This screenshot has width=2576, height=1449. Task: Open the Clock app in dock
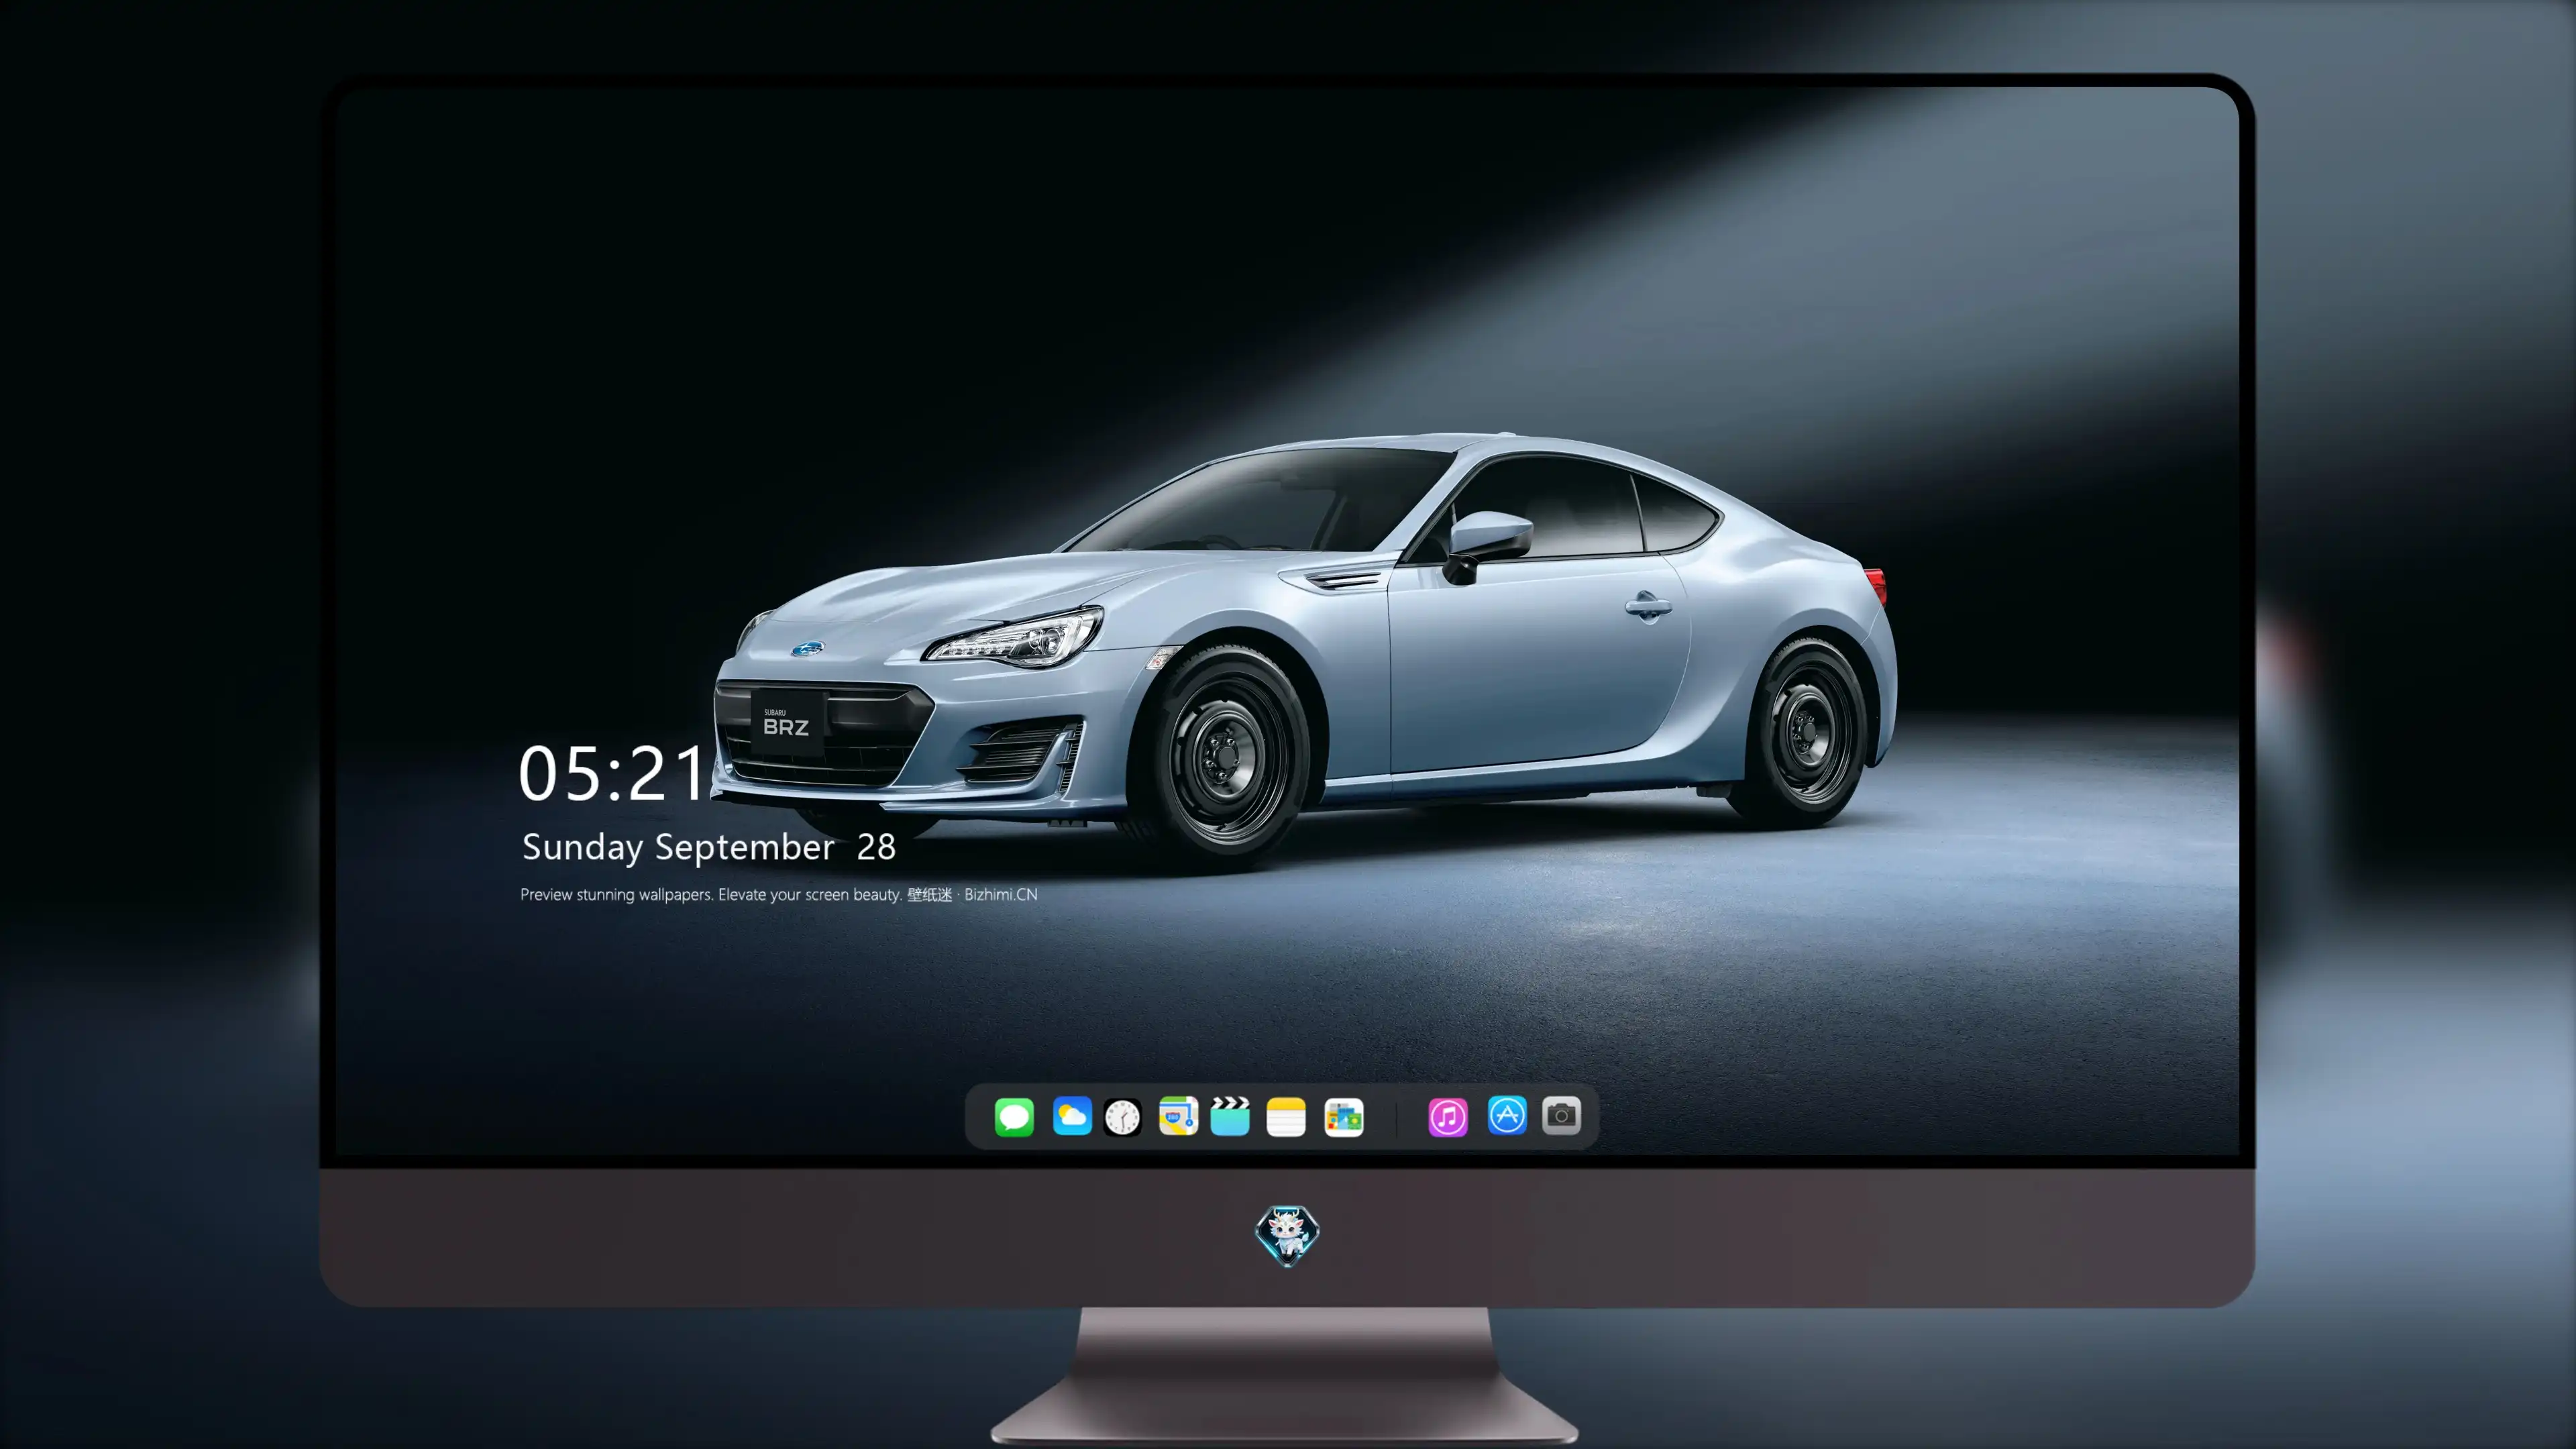point(1122,1116)
